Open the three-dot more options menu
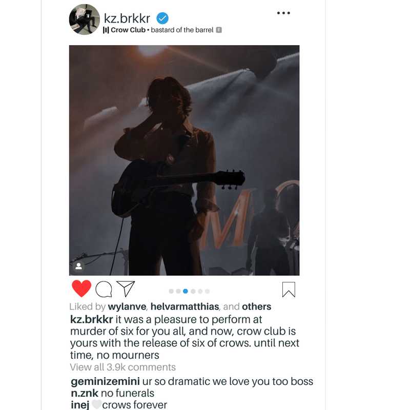Viewport: 410px width, 410px height. (283, 13)
